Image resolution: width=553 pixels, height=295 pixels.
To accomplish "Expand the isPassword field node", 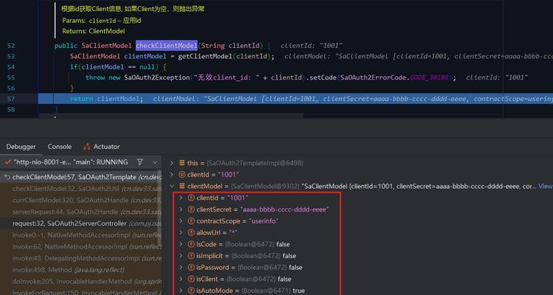I will [x=181, y=268].
